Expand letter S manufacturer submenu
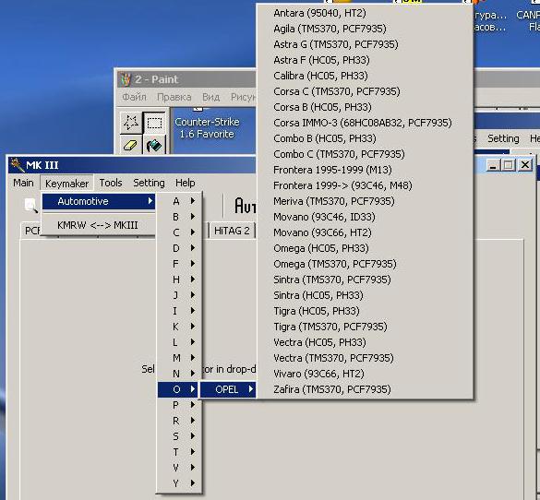The image size is (540, 500). pyautogui.click(x=179, y=436)
